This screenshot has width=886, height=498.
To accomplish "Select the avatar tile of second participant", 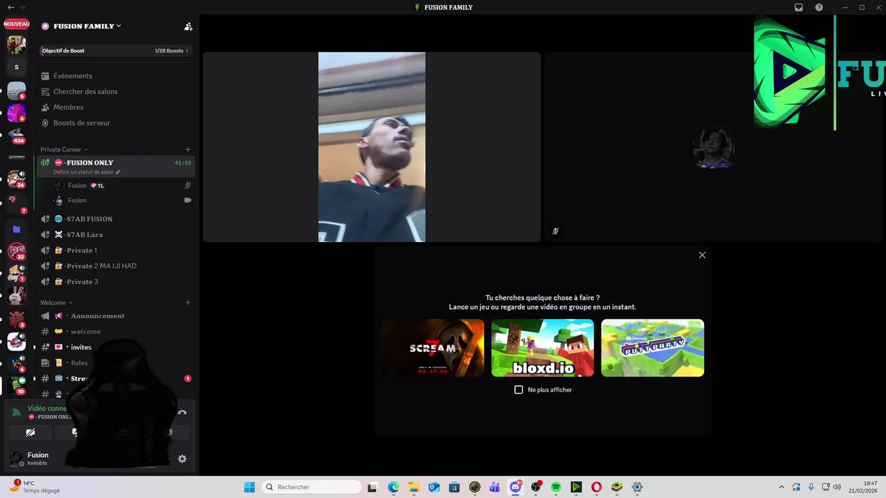I will click(714, 147).
